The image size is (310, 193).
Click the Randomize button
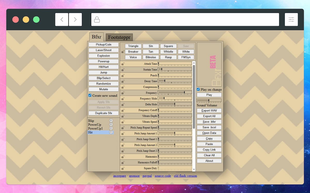[x=104, y=84]
